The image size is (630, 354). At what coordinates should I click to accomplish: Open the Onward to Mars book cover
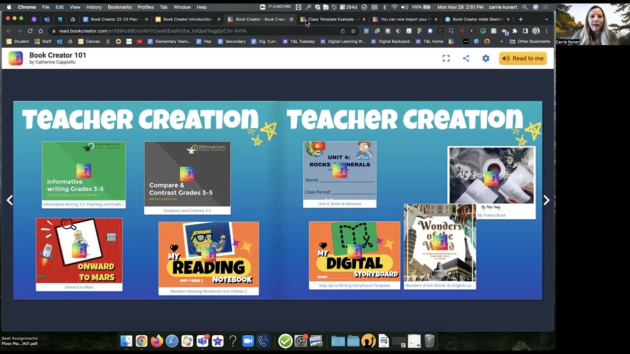point(79,251)
